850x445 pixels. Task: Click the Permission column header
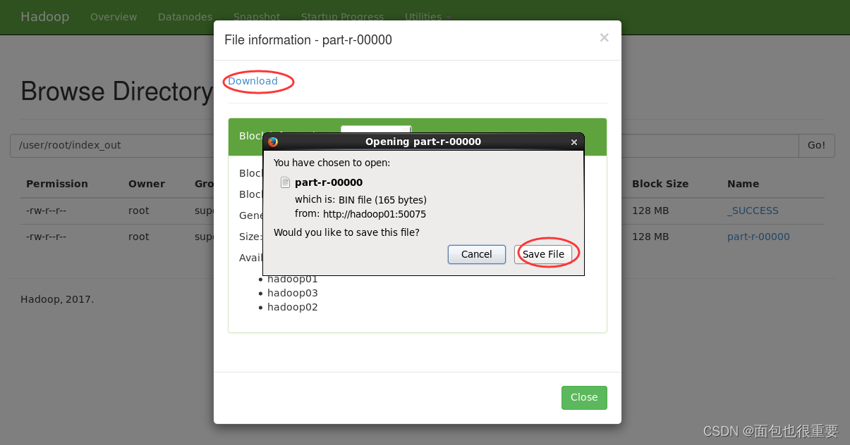tap(57, 184)
